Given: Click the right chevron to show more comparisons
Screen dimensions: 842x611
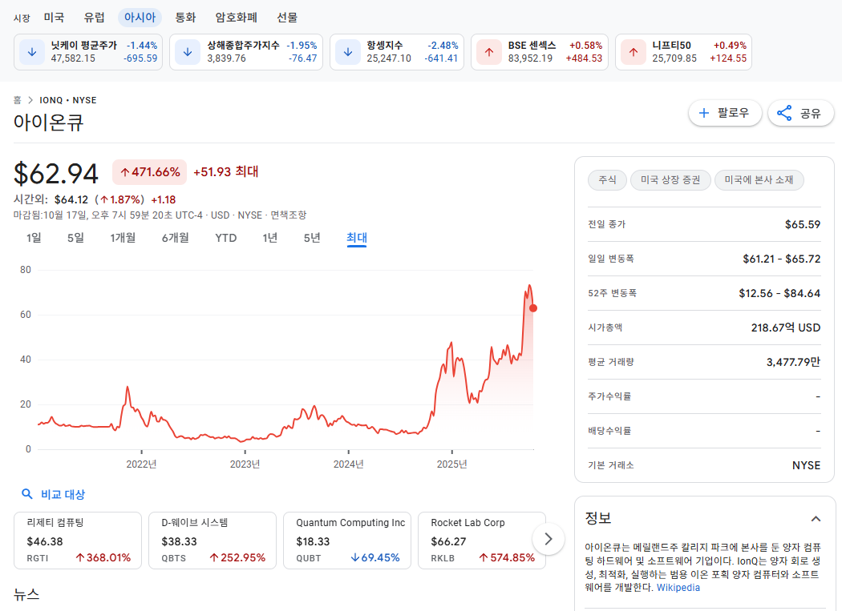Looking at the screenshot, I should pyautogui.click(x=549, y=539).
